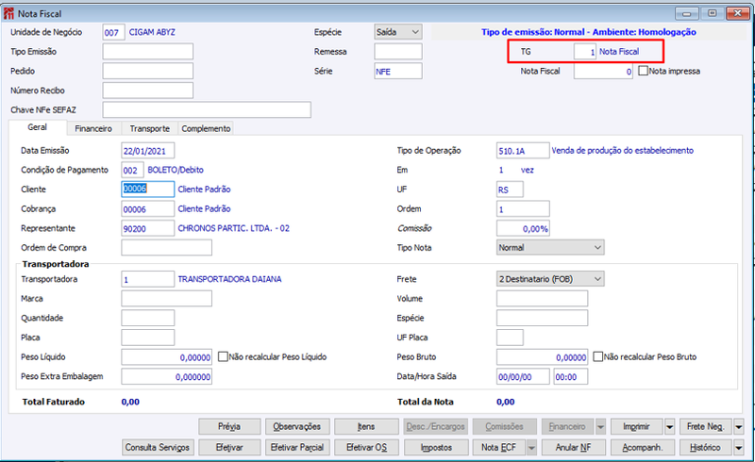
Task: Switch to the Financeiro tab
Action: pos(92,128)
